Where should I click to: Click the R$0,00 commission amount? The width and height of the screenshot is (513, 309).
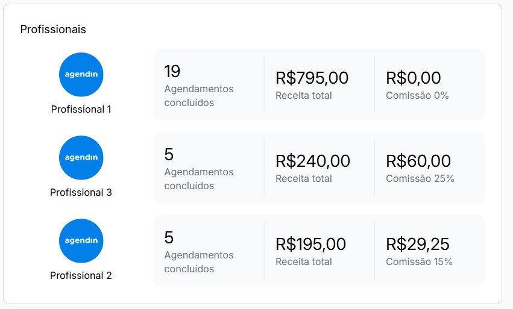[413, 78]
